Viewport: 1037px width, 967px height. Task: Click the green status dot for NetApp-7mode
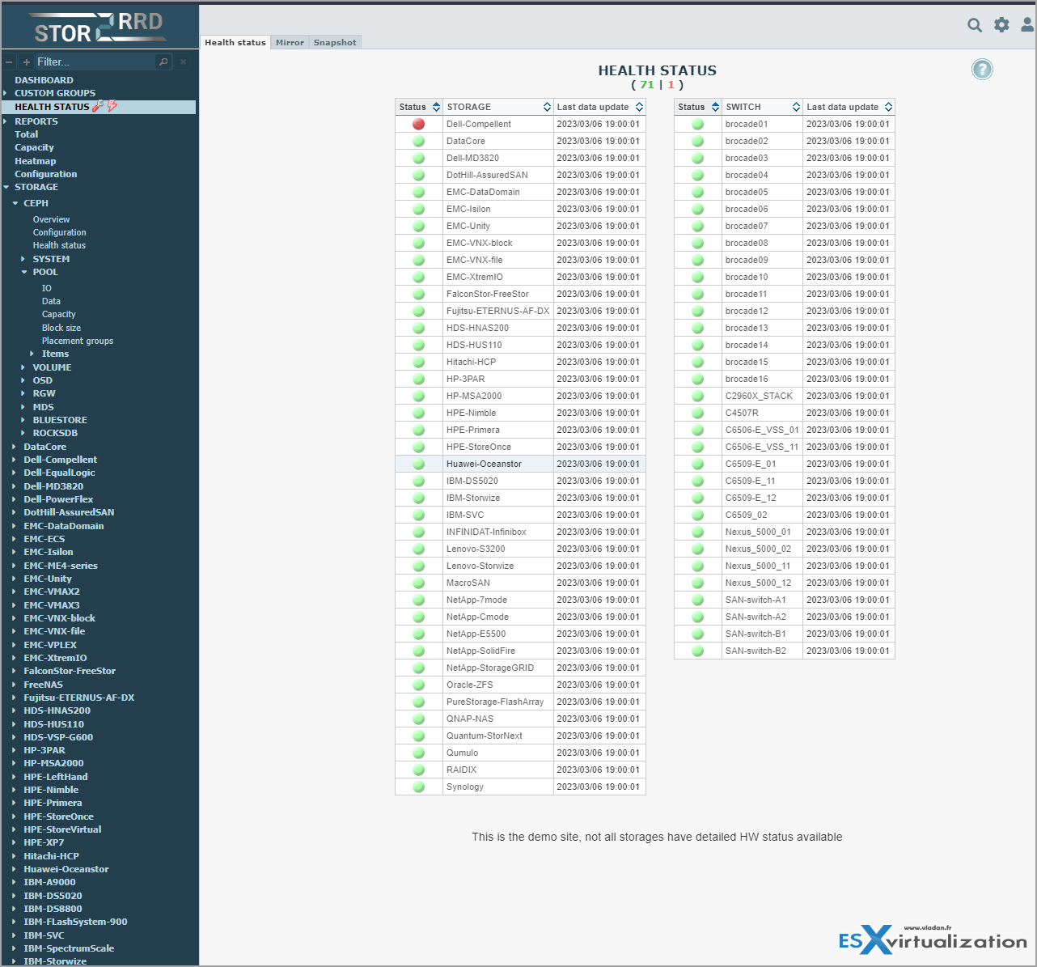click(418, 600)
